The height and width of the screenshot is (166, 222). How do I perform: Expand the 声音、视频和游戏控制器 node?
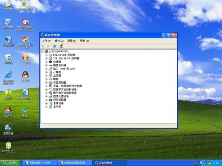tap(46, 86)
